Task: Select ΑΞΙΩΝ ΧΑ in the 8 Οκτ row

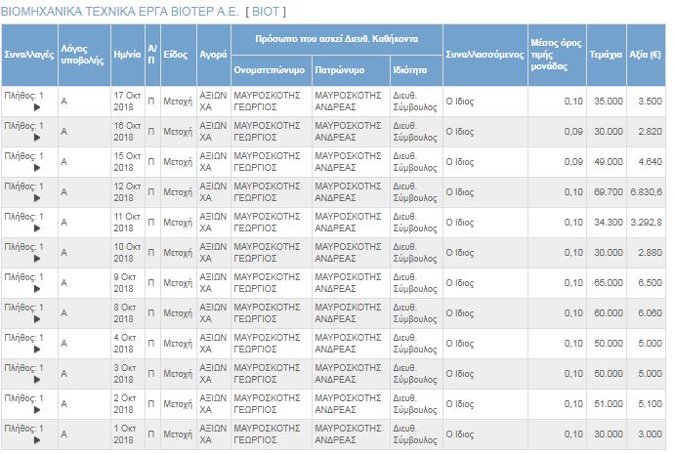Action: pos(213,313)
